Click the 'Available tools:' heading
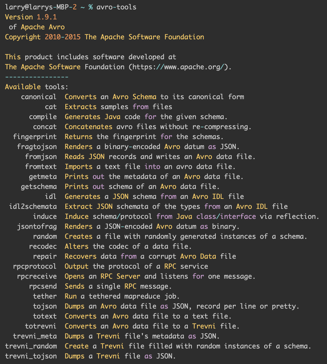Viewport: 327px width, 364px height. pyautogui.click(x=37, y=87)
